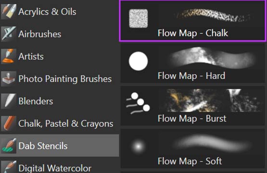Open the Airbrushes category label
267x173 pixels.
39,34
